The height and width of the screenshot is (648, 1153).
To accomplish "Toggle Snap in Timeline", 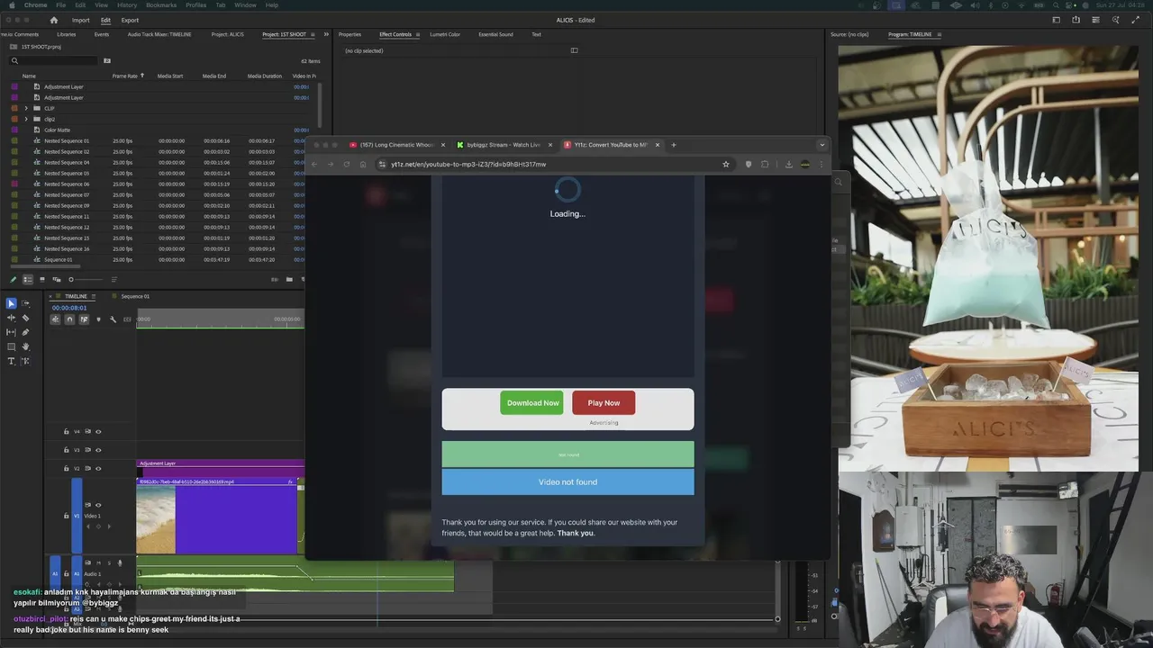I will tap(69, 319).
